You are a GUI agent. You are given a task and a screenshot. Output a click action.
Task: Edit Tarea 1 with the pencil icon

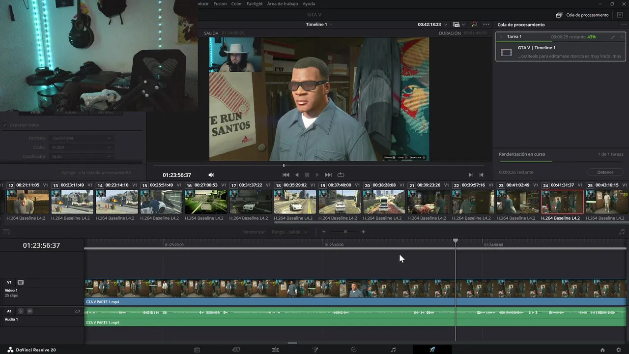pos(613,37)
